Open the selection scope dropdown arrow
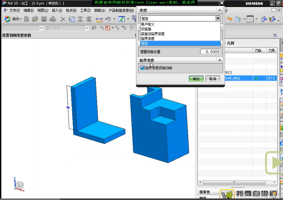Image resolution: width=283 pixels, height=200 pixels. [112, 28]
